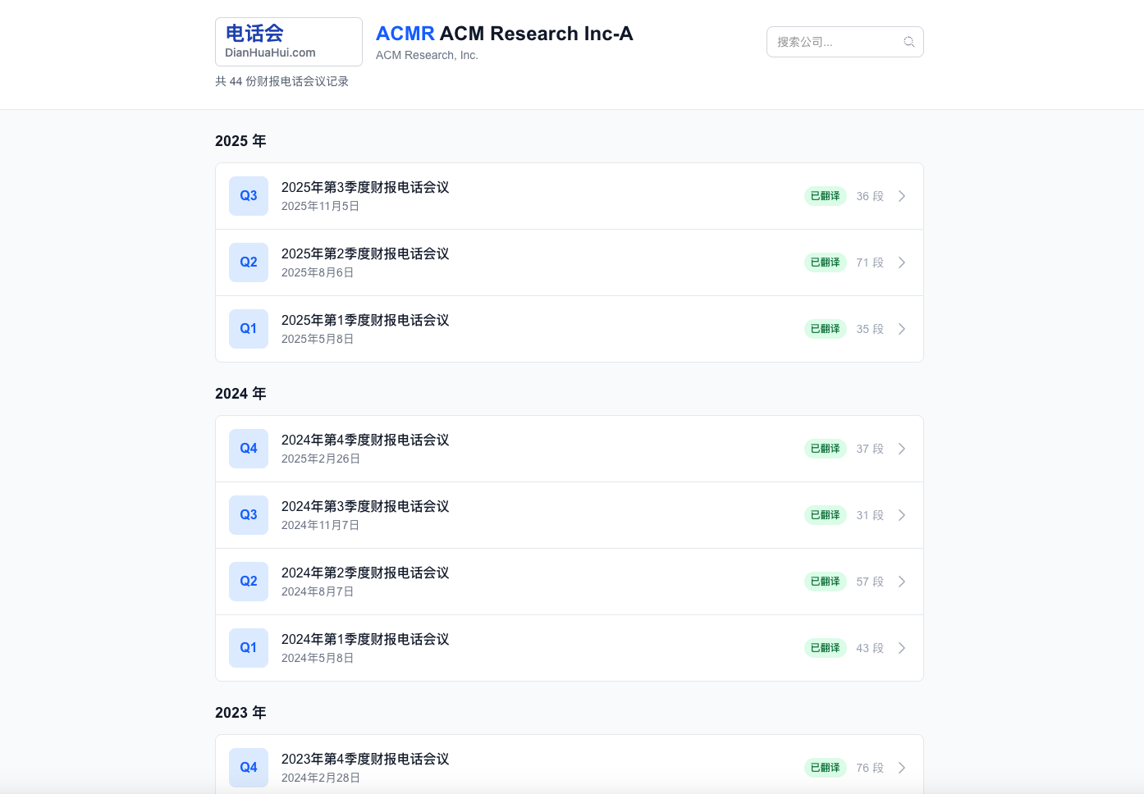Image resolution: width=1144 pixels, height=794 pixels.
Task: Expand the 2025年第3季度 call via right chevron
Action: [901, 195]
